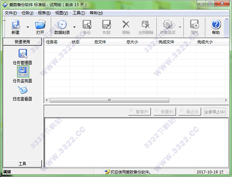The width and height of the screenshot is (232, 177).
Task: Expand the 数据刻录 dropdown arrow
Action: (x=74, y=27)
